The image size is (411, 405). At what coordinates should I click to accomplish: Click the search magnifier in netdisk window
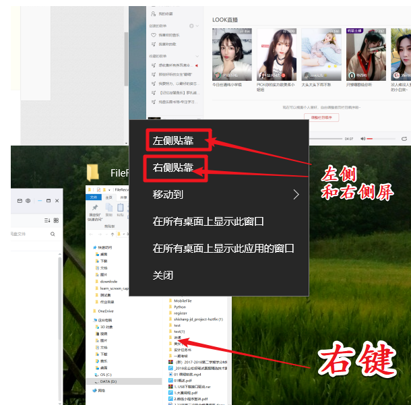(53, 234)
